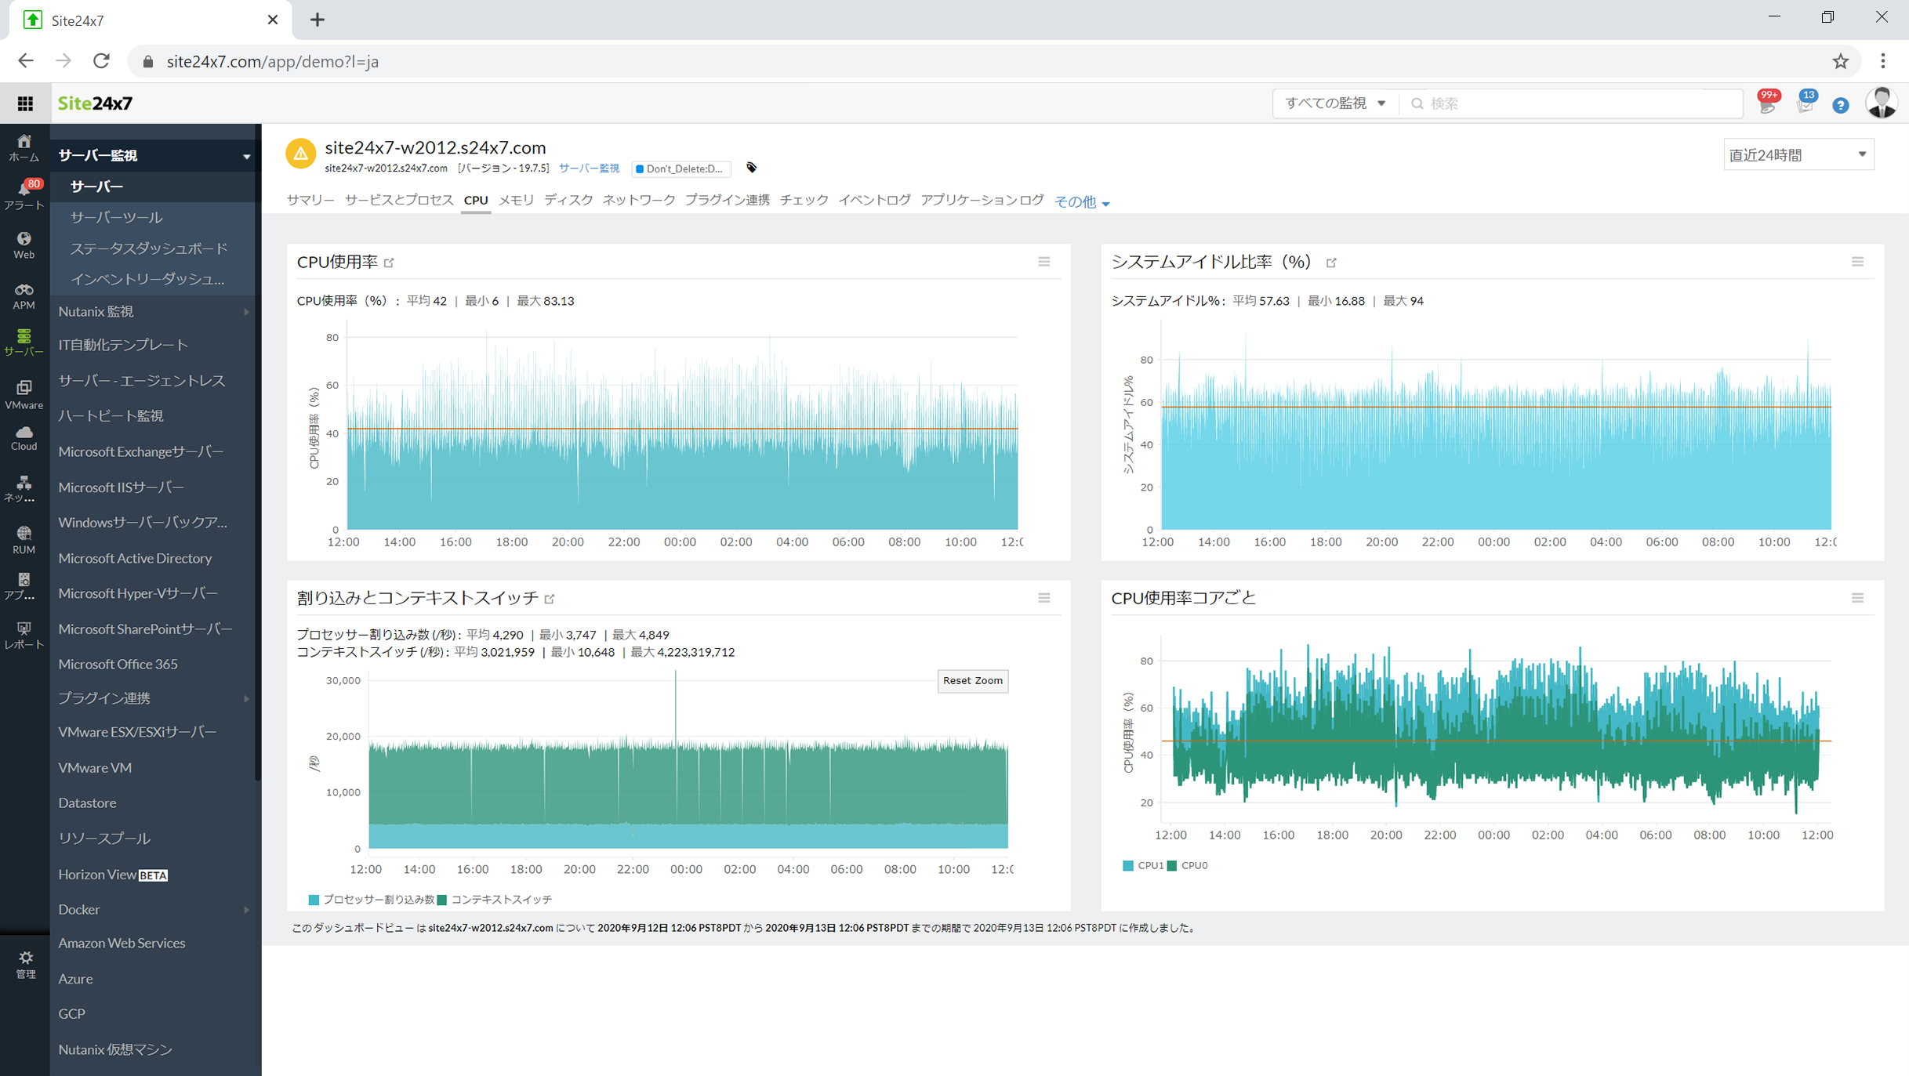The image size is (1909, 1076).
Task: Open CPU使用率コアごと chart hamburger menu
Action: click(x=1857, y=598)
